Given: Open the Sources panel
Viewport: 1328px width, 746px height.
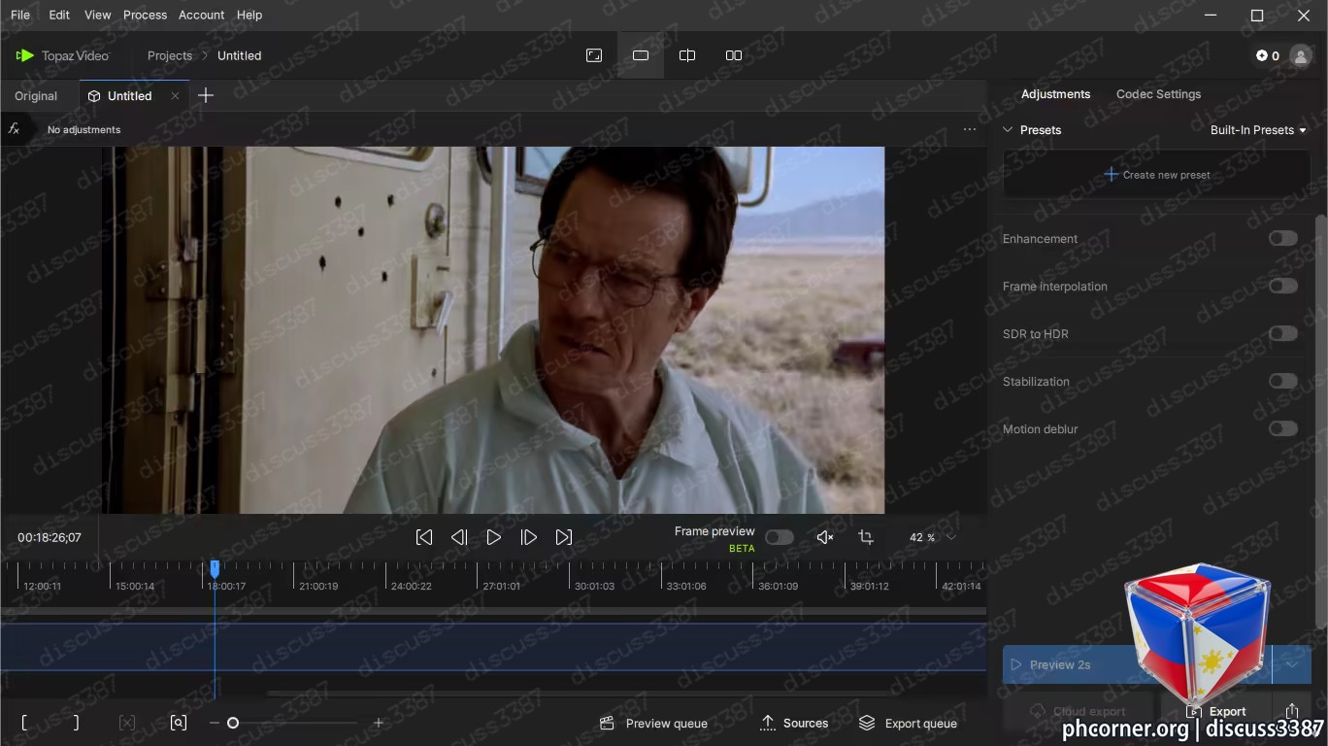Looking at the screenshot, I should [x=794, y=723].
